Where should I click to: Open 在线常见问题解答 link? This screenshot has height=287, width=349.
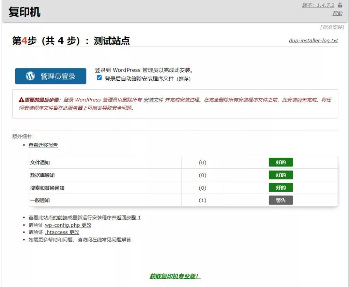point(111,240)
